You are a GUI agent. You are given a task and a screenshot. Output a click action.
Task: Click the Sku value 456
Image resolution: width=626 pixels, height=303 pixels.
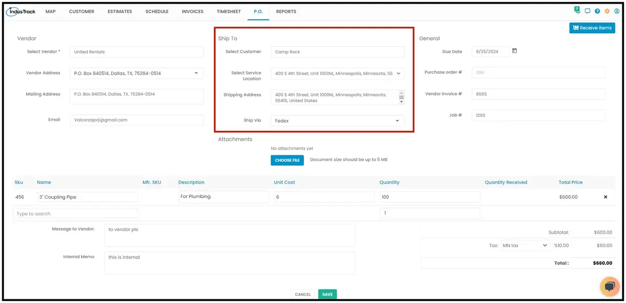19,197
